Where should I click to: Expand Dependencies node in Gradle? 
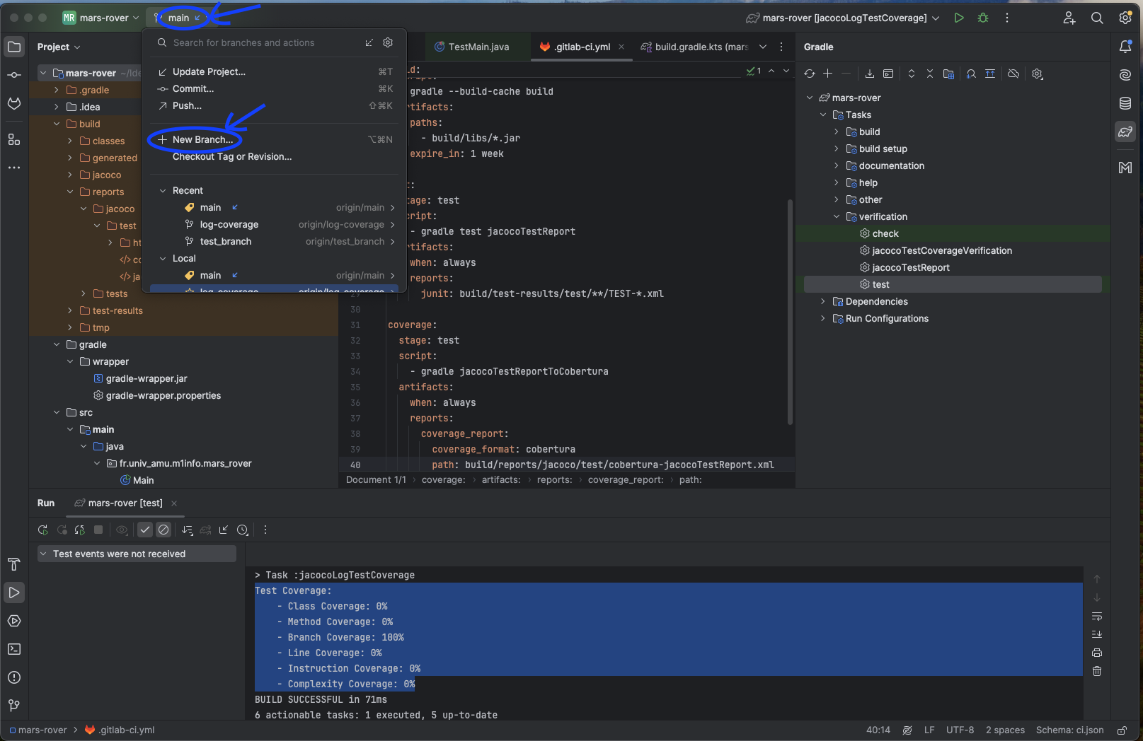[x=823, y=302]
